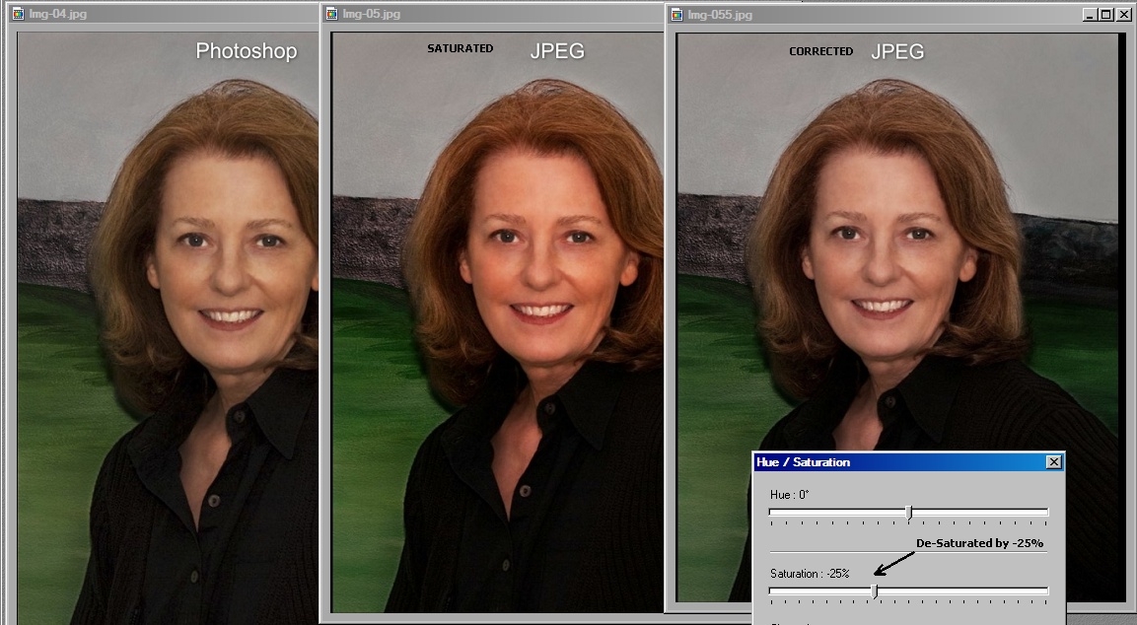Viewport: 1137px width, 625px height.
Task: Click the Img-04.jpg window icon
Action: 18,14
